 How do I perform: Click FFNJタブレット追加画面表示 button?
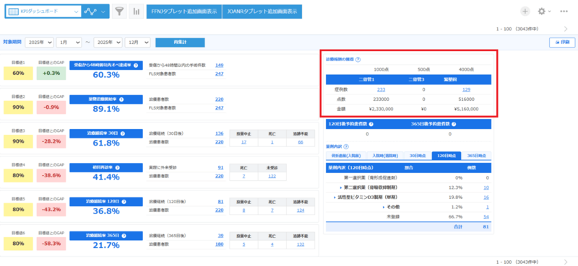184,12
